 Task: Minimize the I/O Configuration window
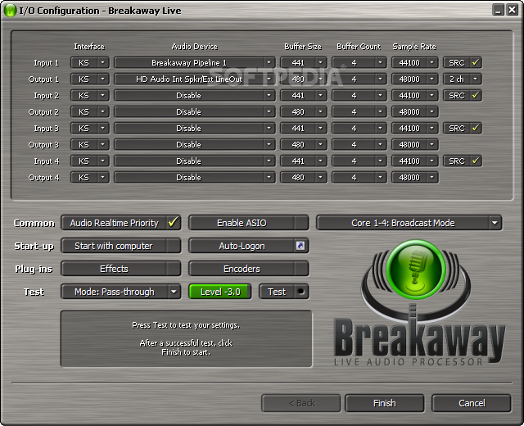498,9
